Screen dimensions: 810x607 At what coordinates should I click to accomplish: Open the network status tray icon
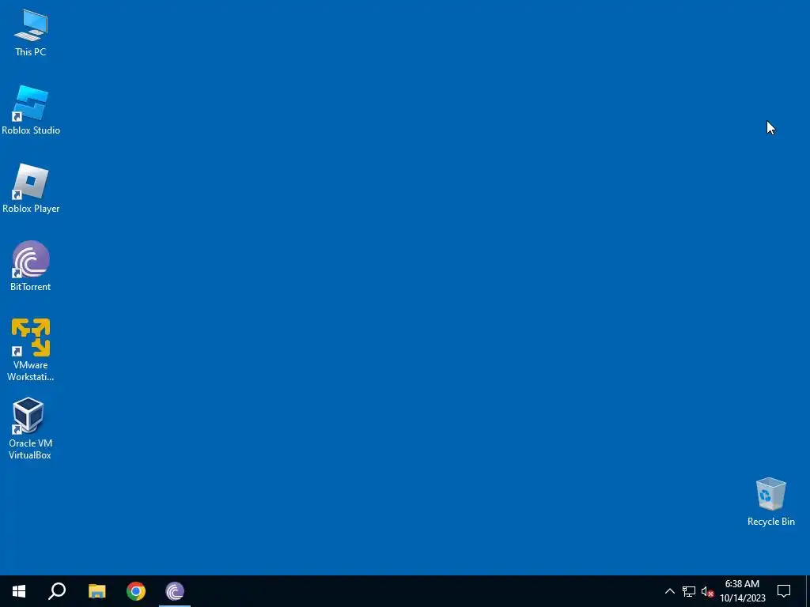coord(689,591)
